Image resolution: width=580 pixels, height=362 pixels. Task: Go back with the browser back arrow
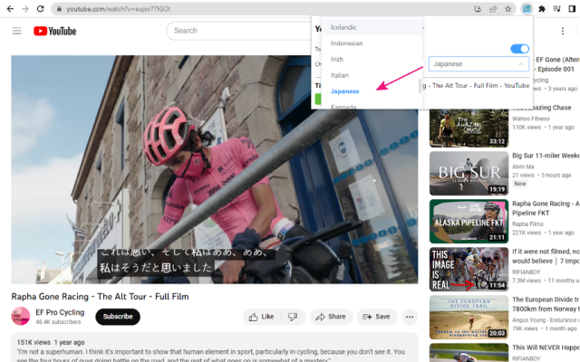tap(10, 9)
